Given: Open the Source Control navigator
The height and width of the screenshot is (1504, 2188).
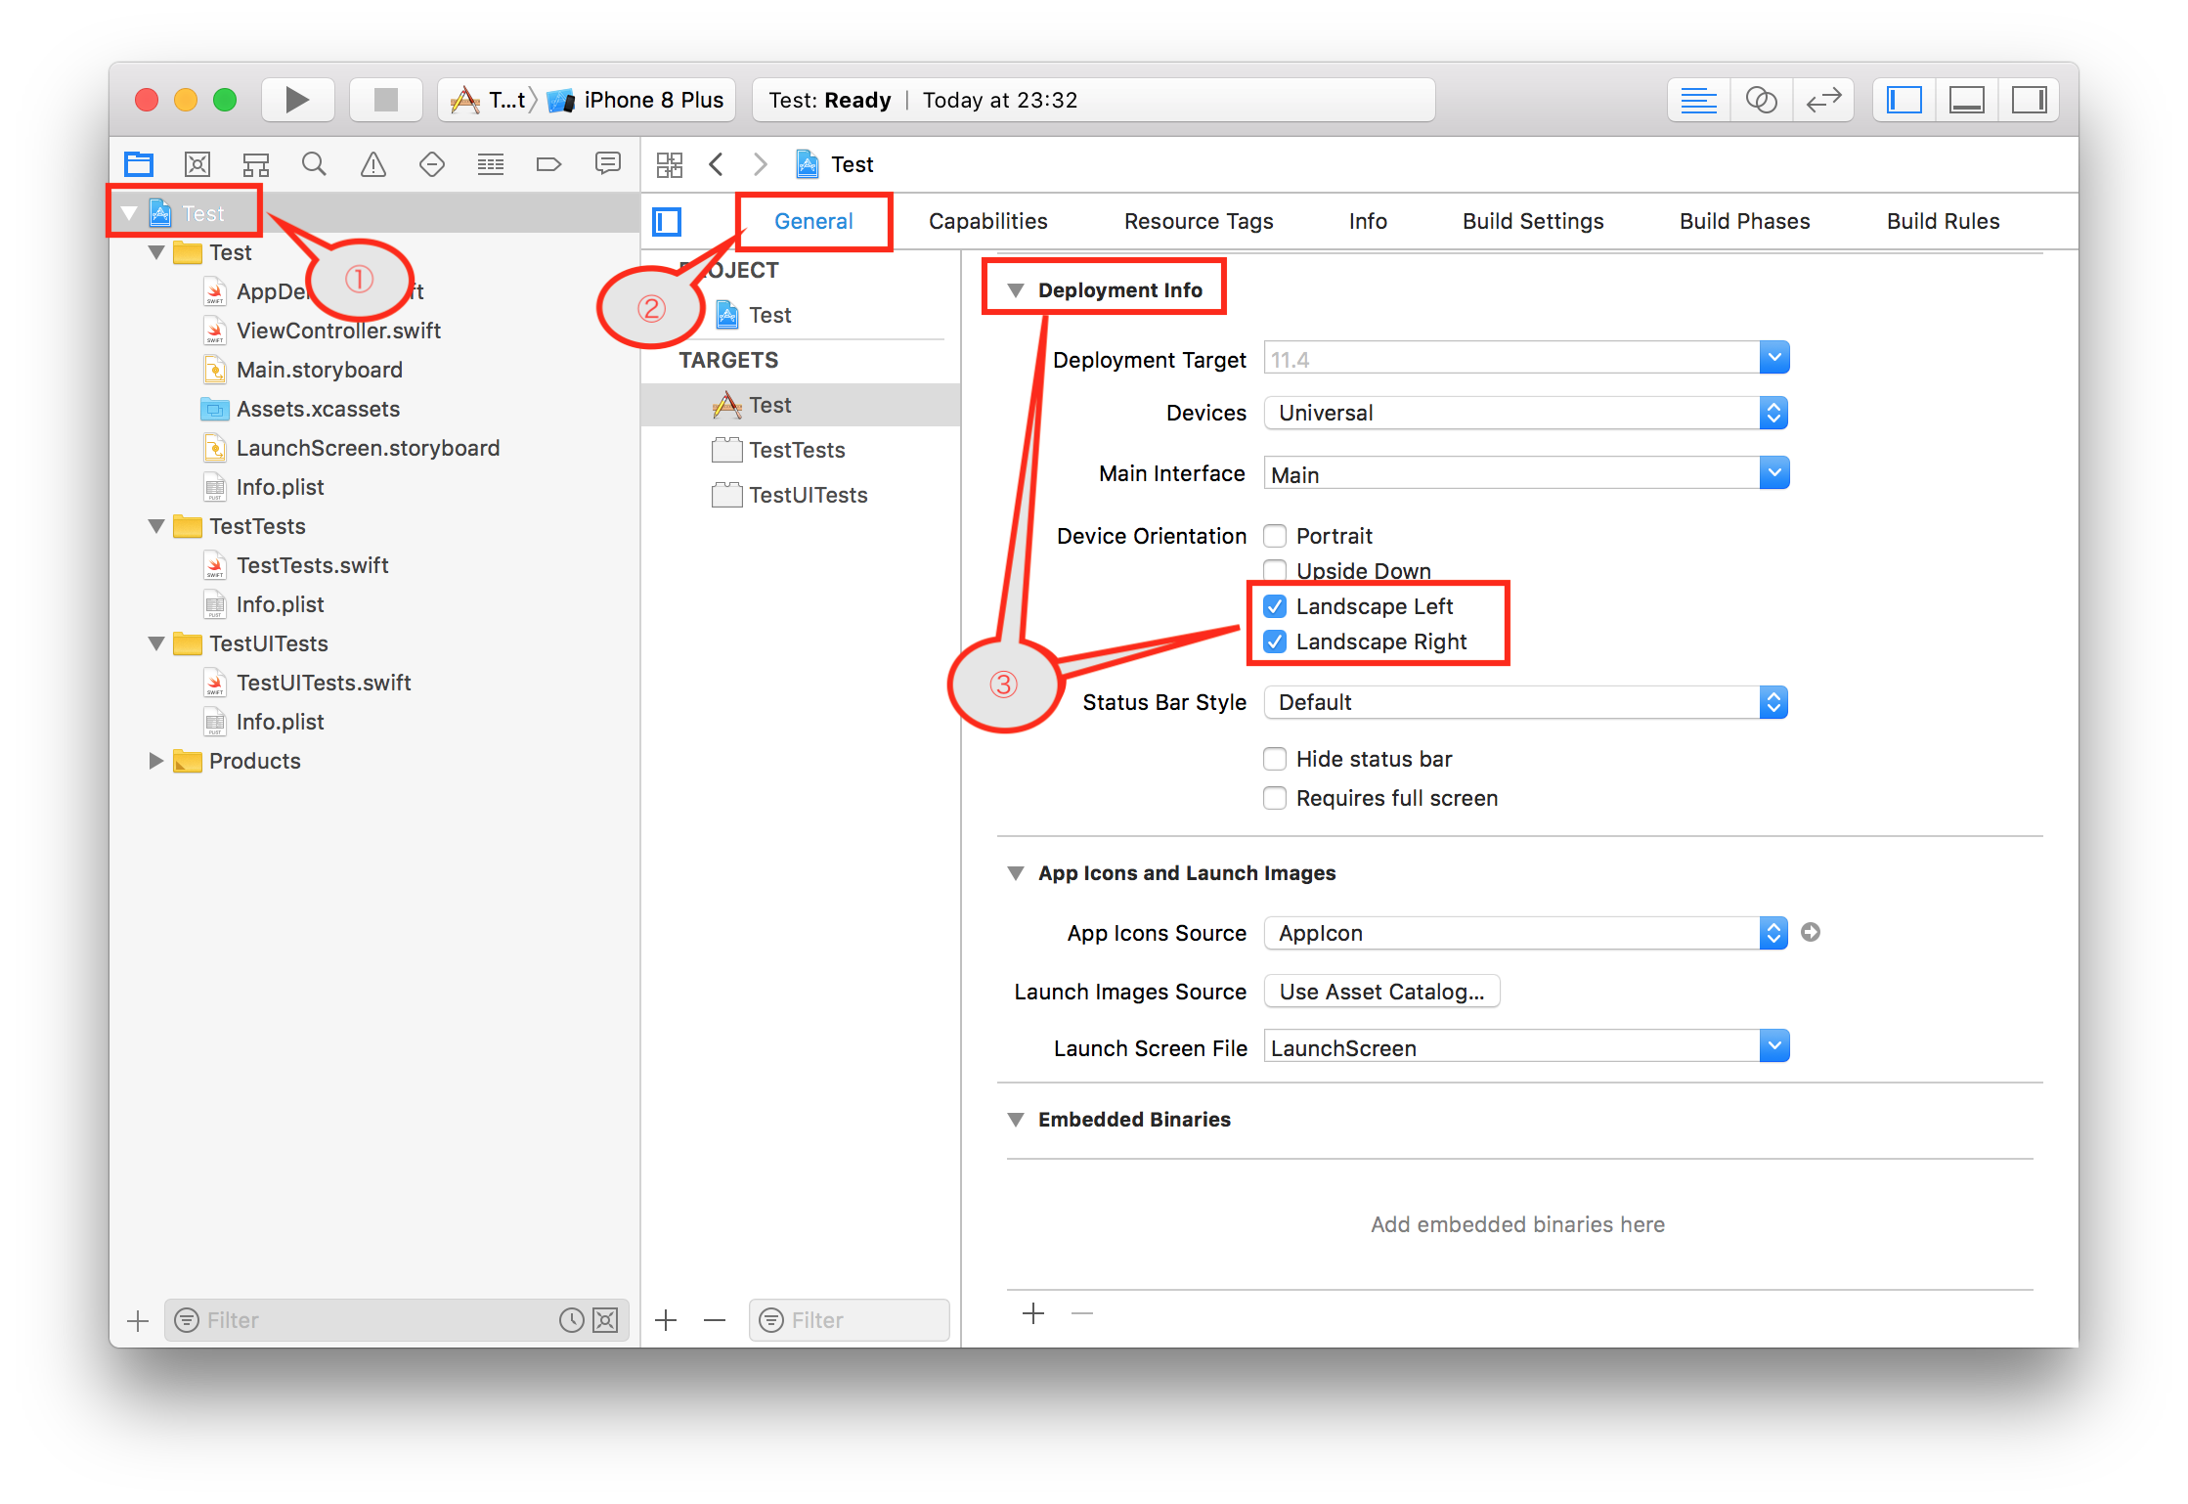Looking at the screenshot, I should click(x=197, y=164).
